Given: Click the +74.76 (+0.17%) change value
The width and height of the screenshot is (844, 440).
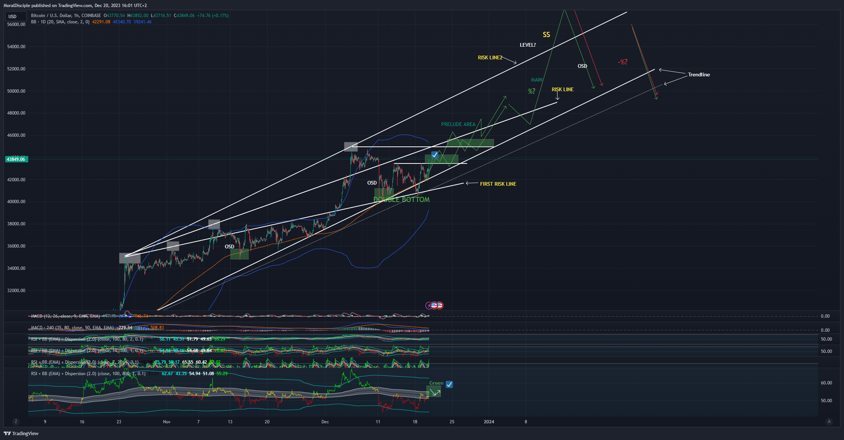Looking at the screenshot, I should point(213,16).
